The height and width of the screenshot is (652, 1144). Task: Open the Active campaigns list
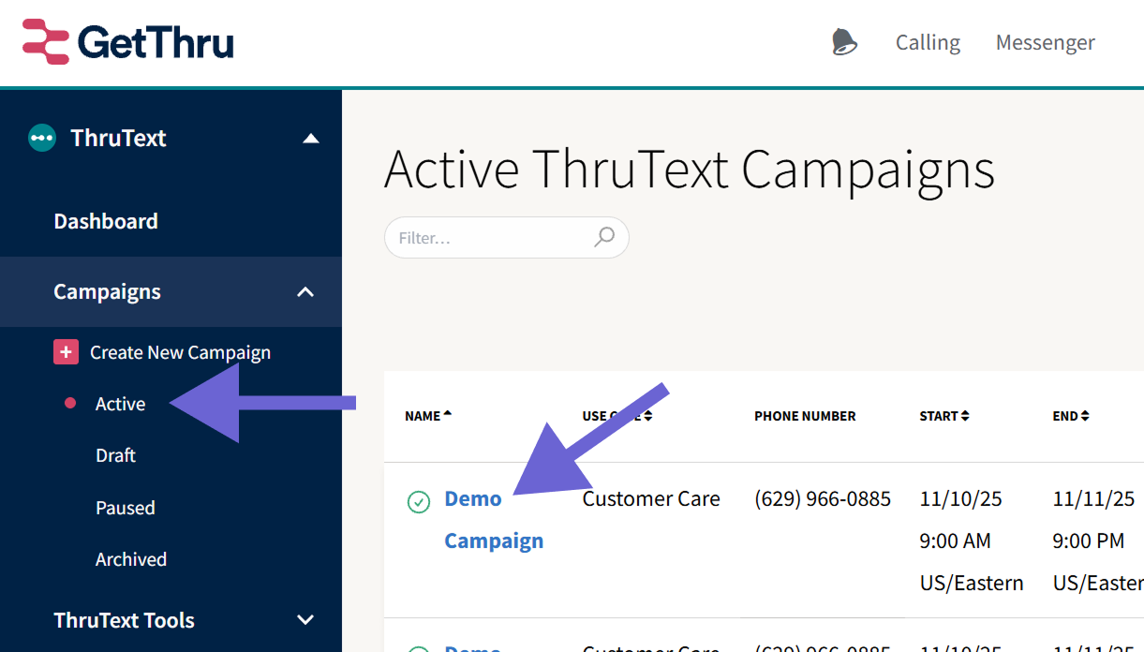tap(120, 404)
